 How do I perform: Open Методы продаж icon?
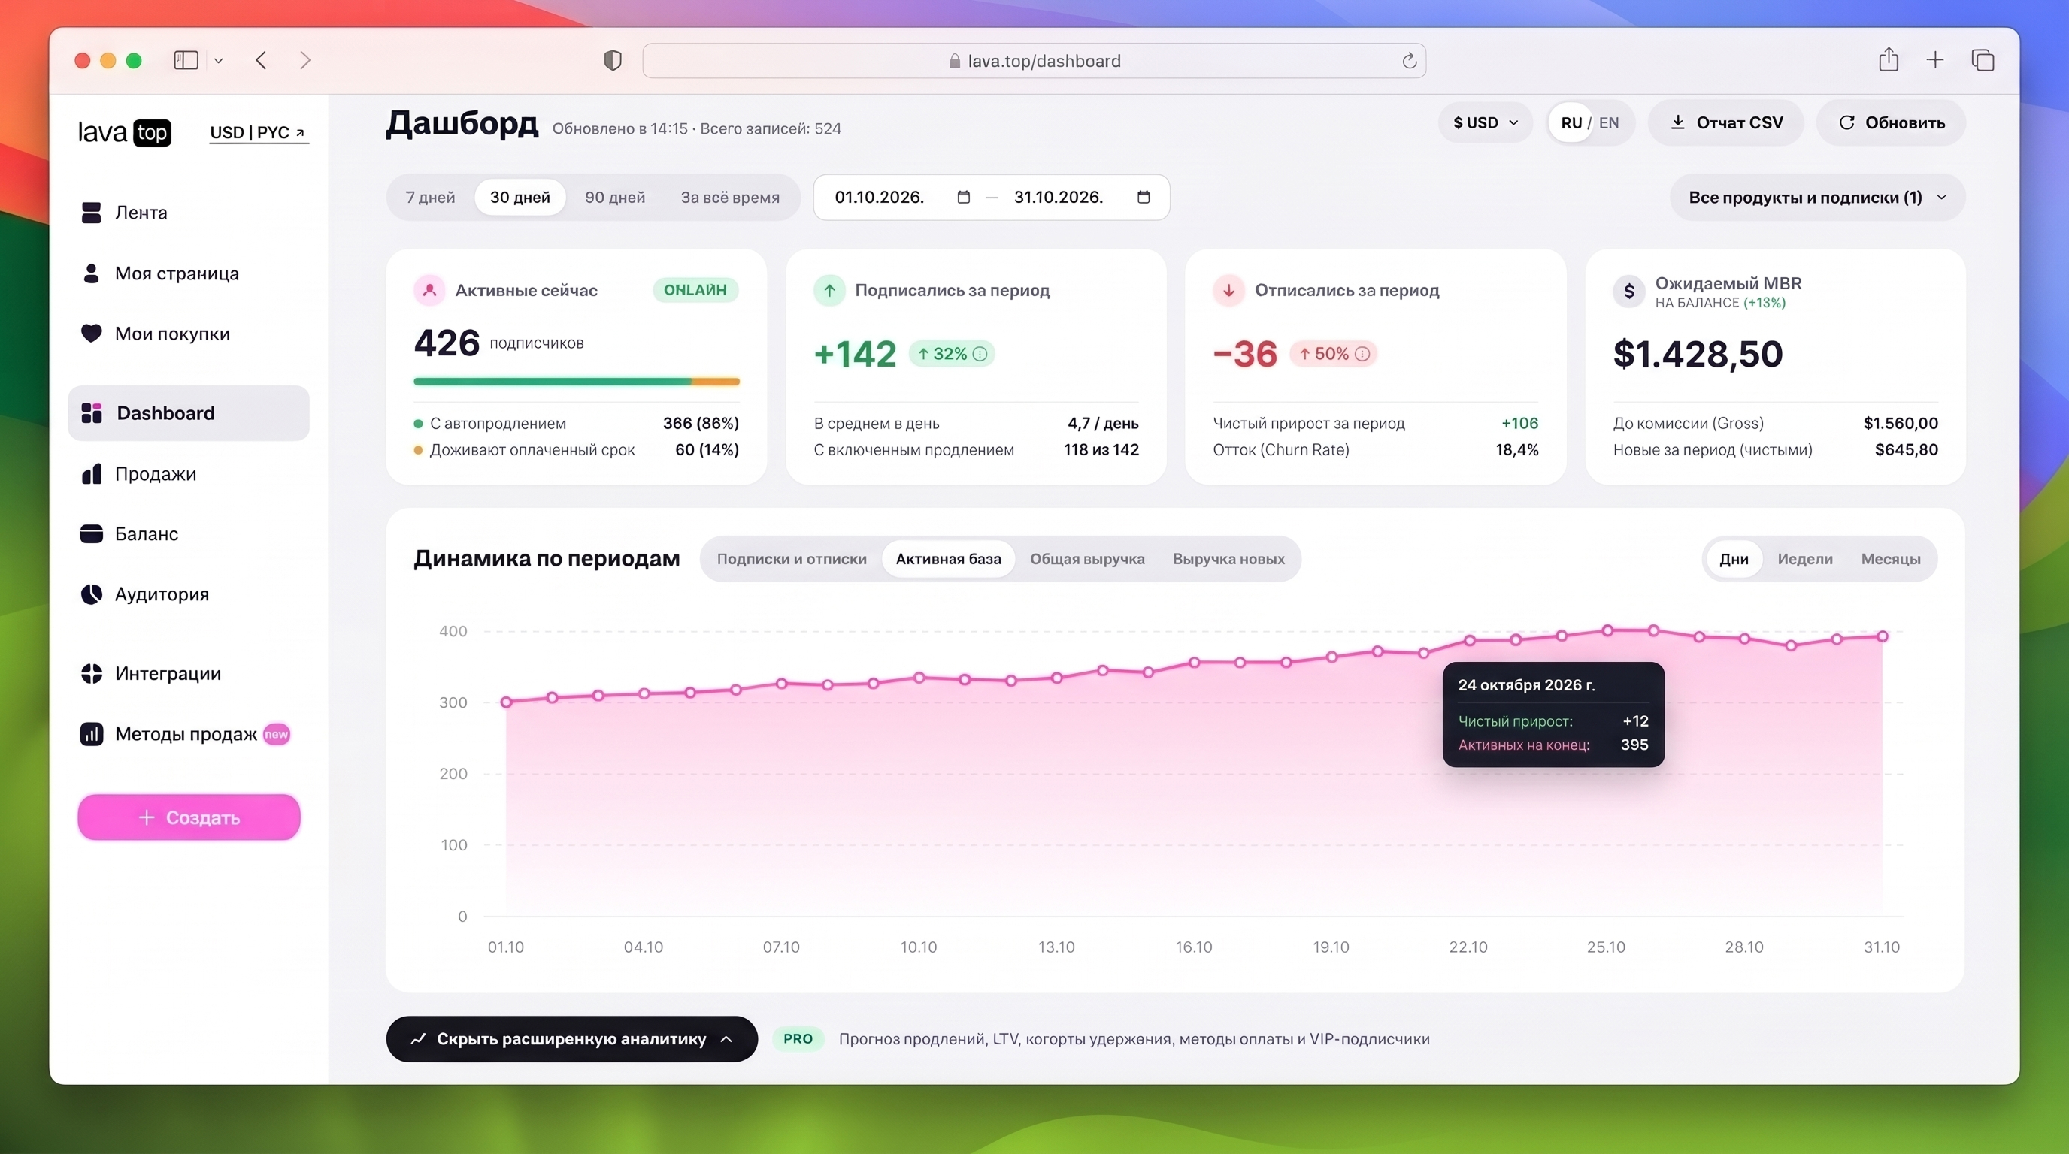click(x=92, y=734)
